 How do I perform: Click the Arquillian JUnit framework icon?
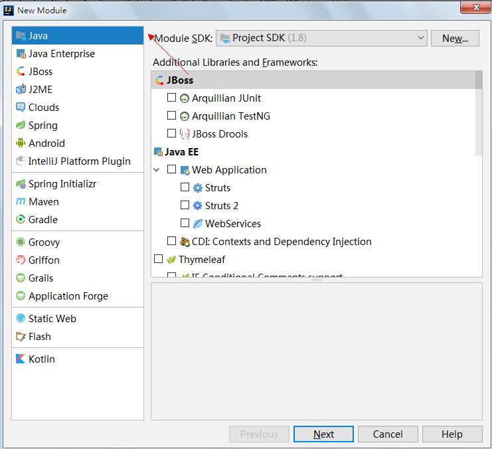185,98
